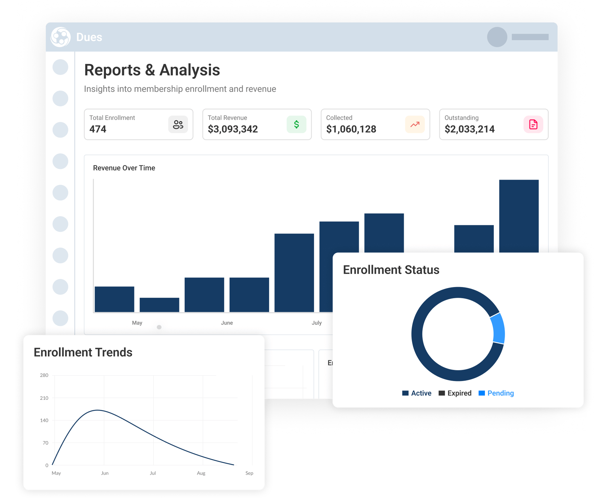Click the Jun label on Enrollment Trends axis
The height and width of the screenshot is (503, 607).
click(105, 473)
